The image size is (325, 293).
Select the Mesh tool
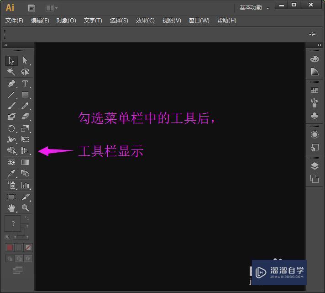click(11, 162)
